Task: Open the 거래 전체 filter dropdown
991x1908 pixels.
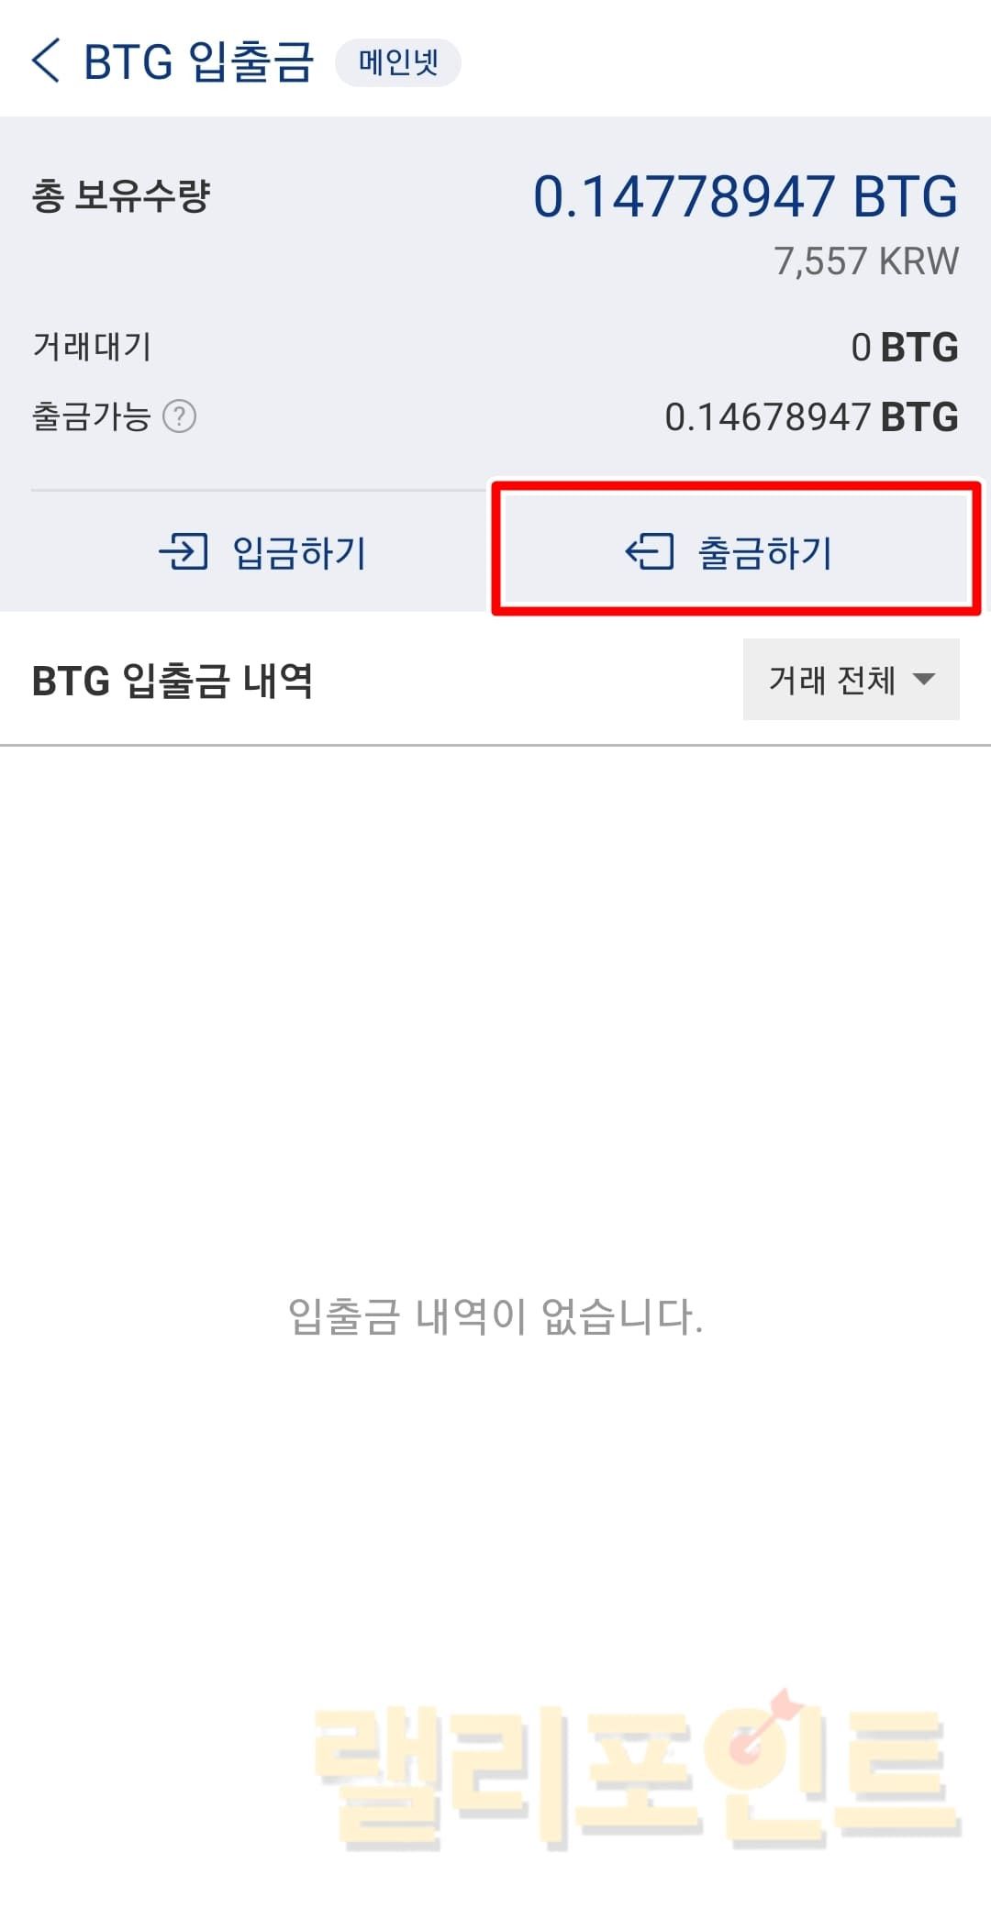Action: tap(851, 679)
